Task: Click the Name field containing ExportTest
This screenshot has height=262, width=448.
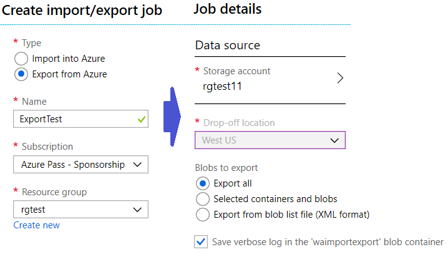Action: [80, 119]
